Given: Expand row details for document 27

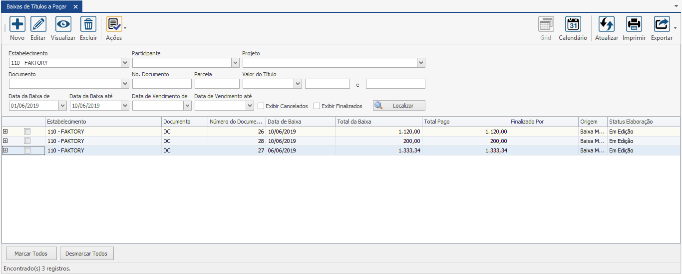Looking at the screenshot, I should coord(5,150).
